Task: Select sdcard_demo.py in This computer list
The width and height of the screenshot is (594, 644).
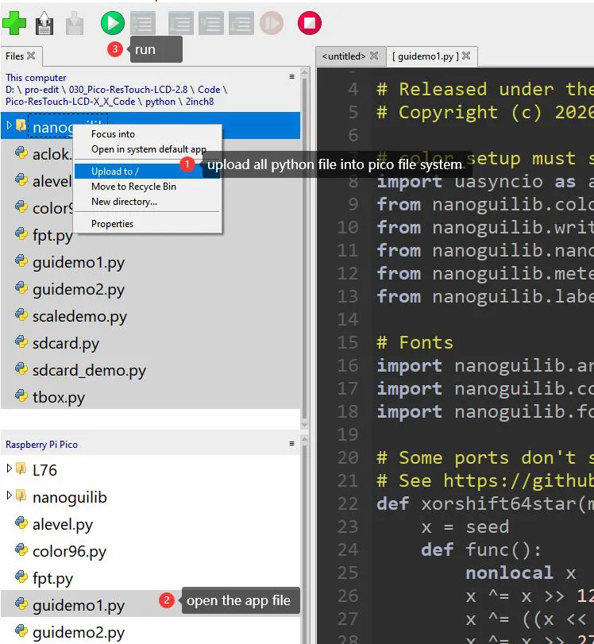Action: click(x=89, y=370)
